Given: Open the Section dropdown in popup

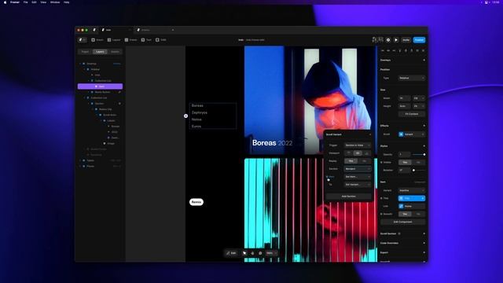Looking at the screenshot, I should tap(358, 169).
